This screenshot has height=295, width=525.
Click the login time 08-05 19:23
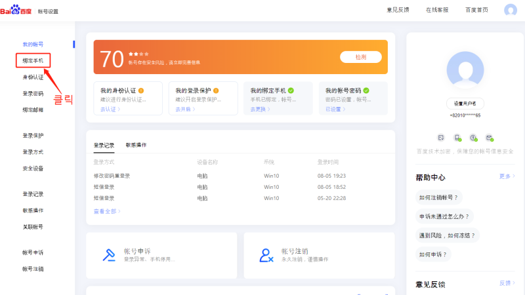click(331, 176)
